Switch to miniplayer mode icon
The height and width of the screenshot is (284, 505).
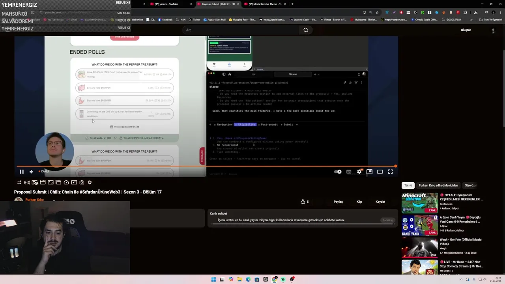[x=369, y=172]
